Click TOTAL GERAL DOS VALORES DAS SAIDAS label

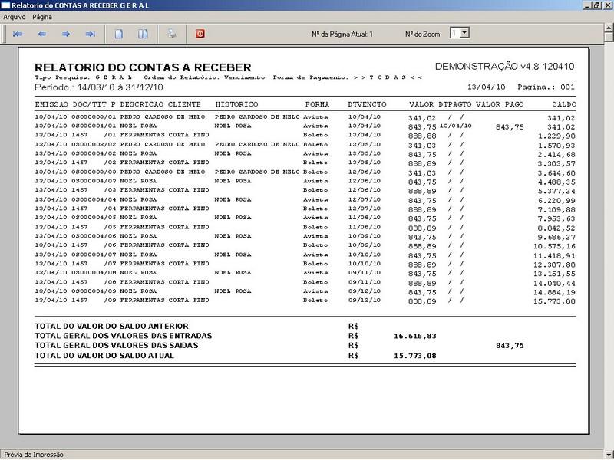tap(117, 346)
